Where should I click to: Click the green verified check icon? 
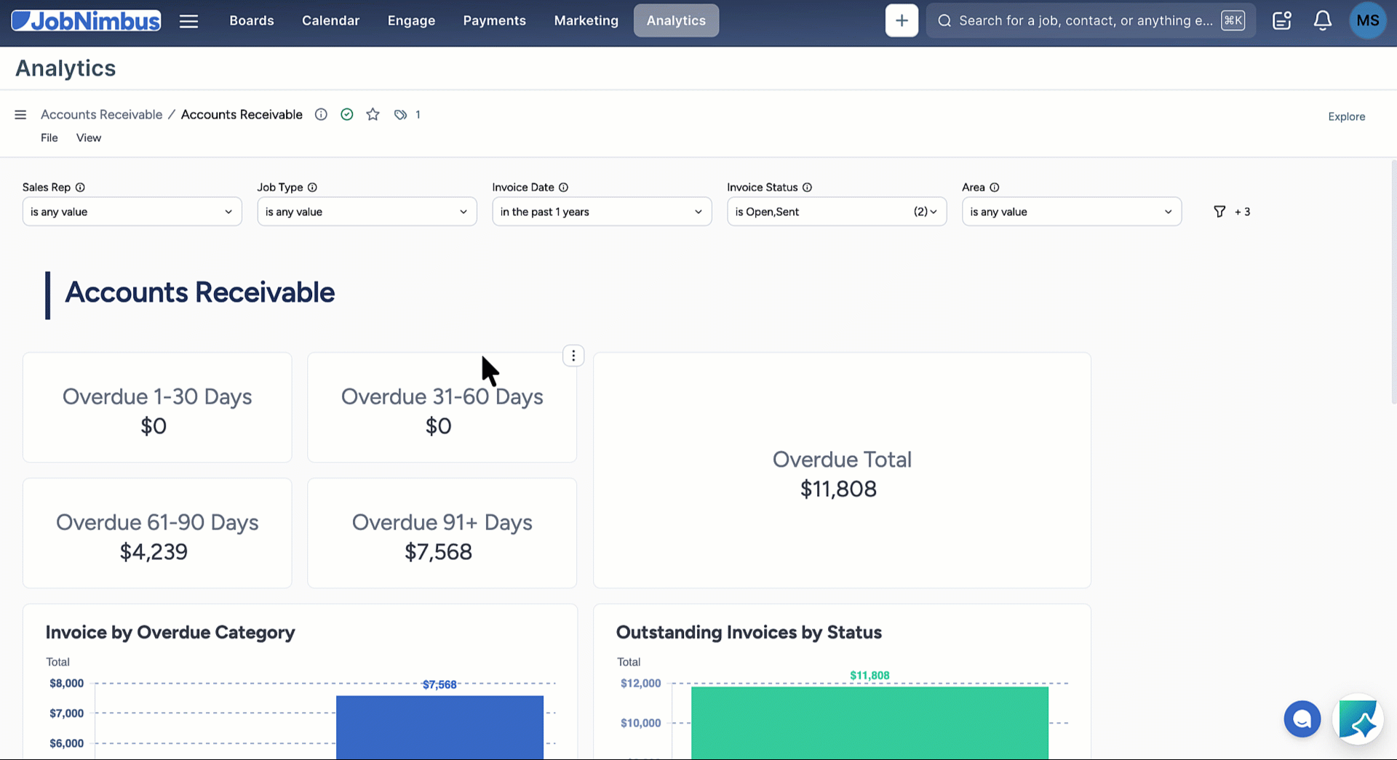click(x=347, y=114)
